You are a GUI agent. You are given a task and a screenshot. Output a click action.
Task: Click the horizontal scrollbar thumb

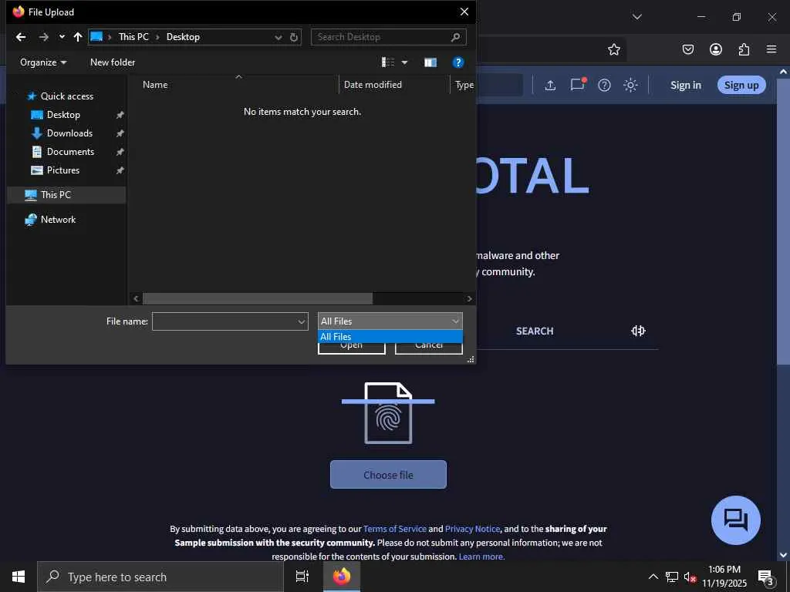258,298
